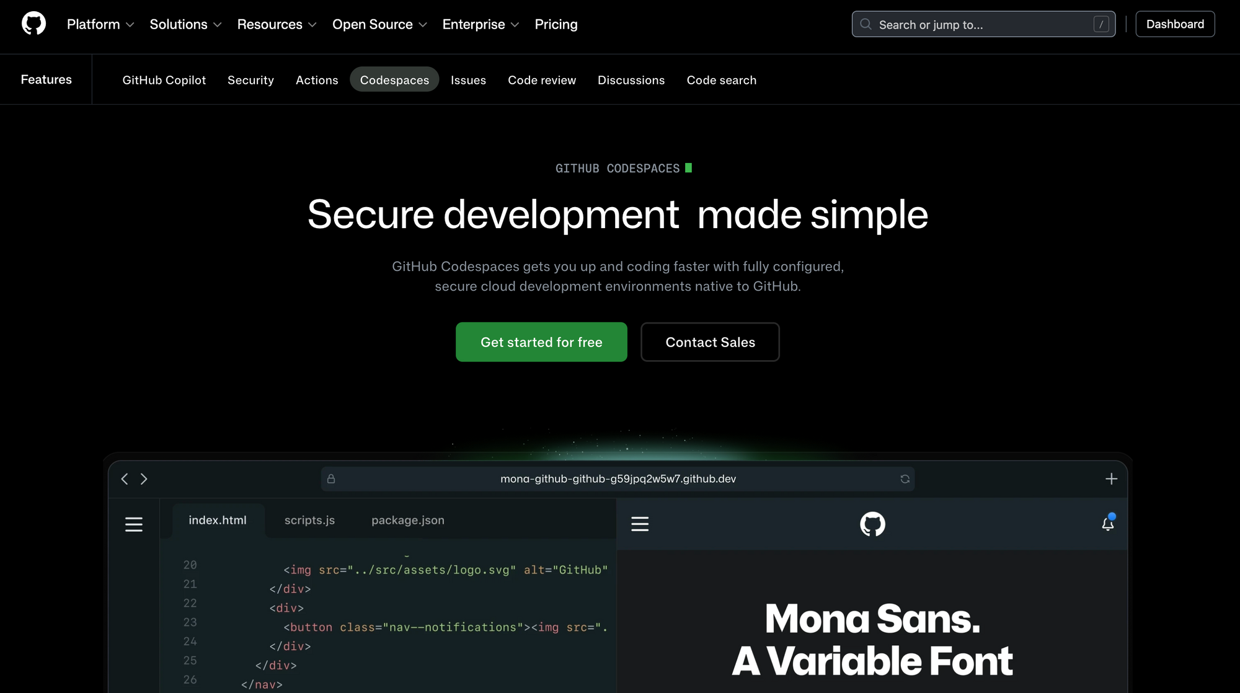Click the padlock icon in the address bar

pyautogui.click(x=331, y=479)
